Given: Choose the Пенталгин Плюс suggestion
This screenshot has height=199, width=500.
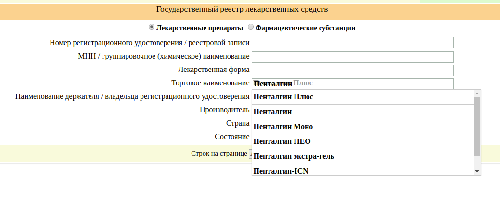Looking at the screenshot, I should click(x=362, y=97).
